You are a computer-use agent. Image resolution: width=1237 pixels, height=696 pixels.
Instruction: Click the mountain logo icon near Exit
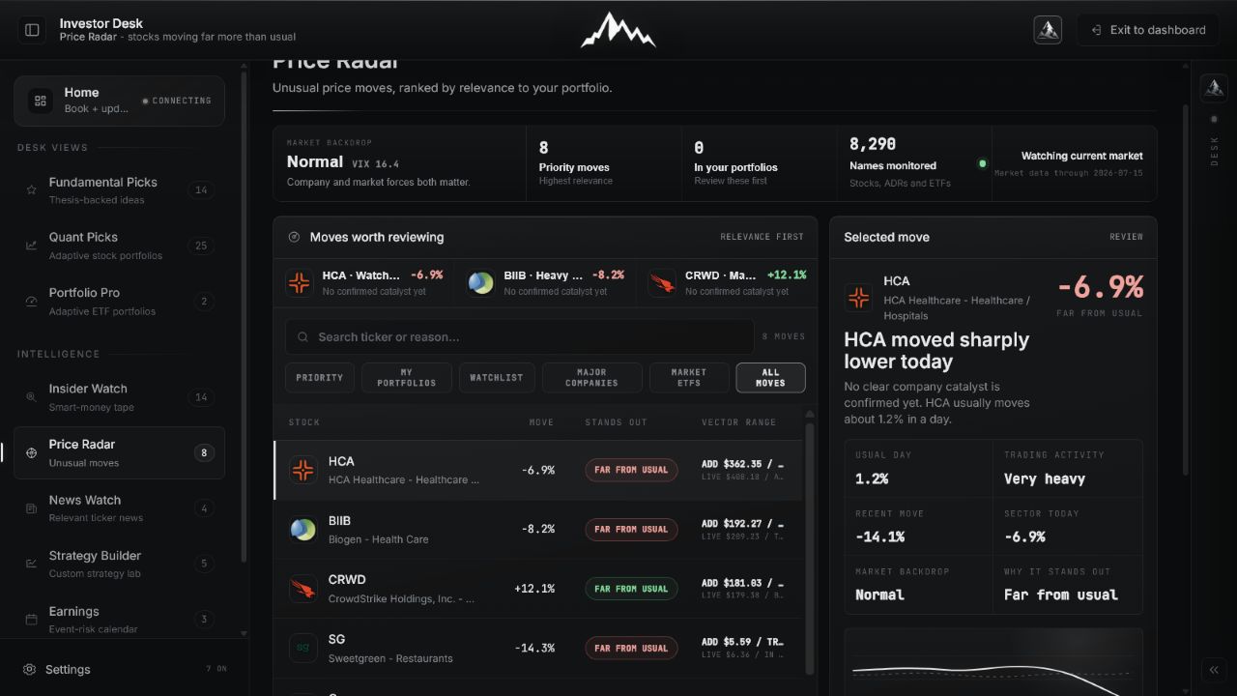[x=1048, y=30]
